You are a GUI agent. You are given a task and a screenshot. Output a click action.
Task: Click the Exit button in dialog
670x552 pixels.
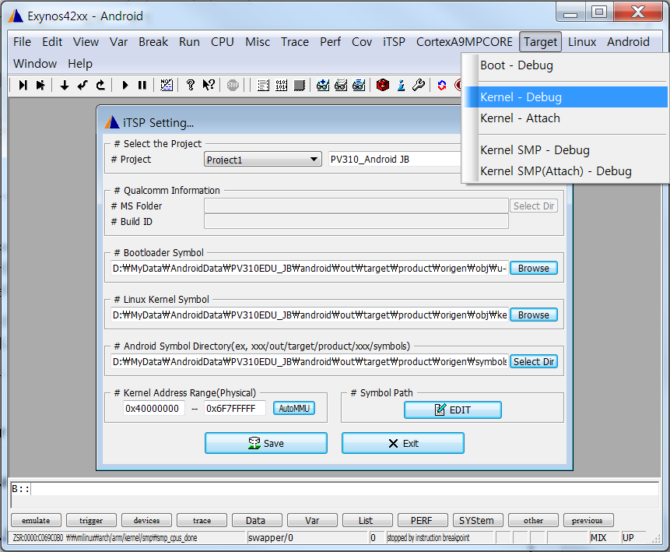[x=402, y=443]
